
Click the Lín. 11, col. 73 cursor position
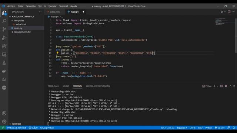[168, 128]
